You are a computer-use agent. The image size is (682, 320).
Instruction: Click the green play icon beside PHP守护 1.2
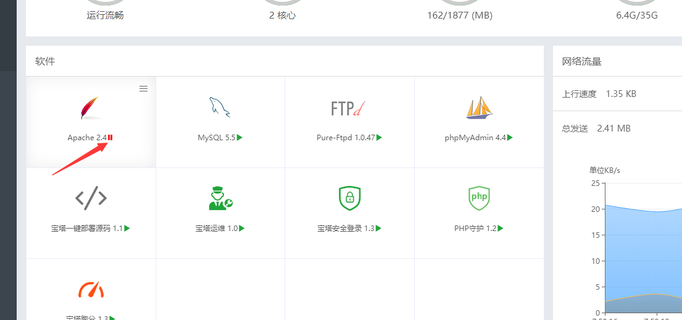point(501,228)
